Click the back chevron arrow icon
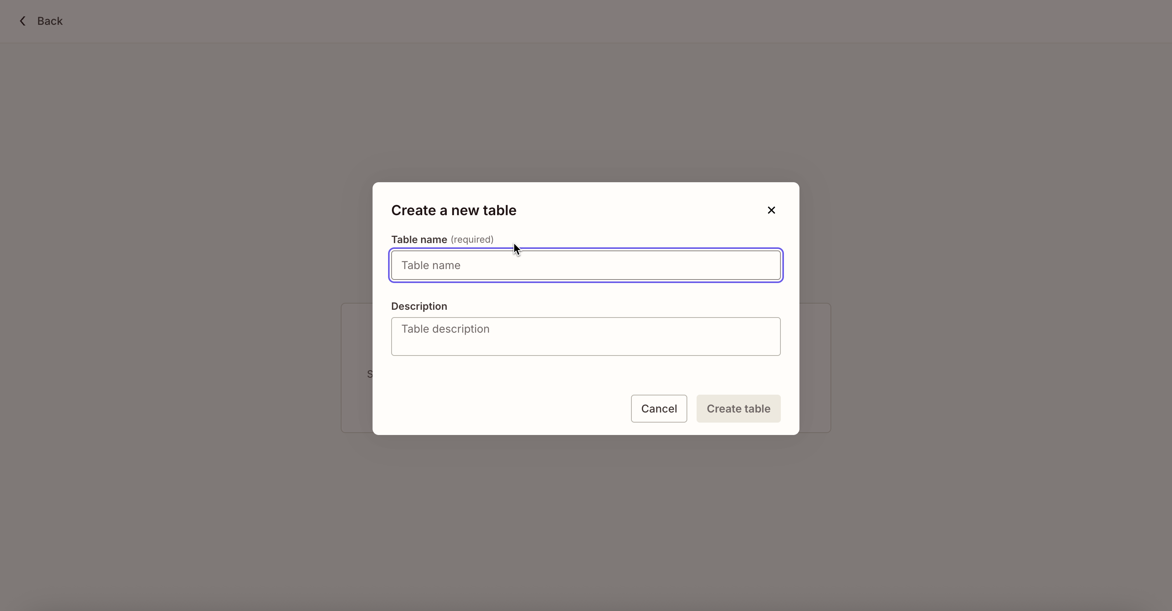The height and width of the screenshot is (611, 1172). click(x=23, y=21)
